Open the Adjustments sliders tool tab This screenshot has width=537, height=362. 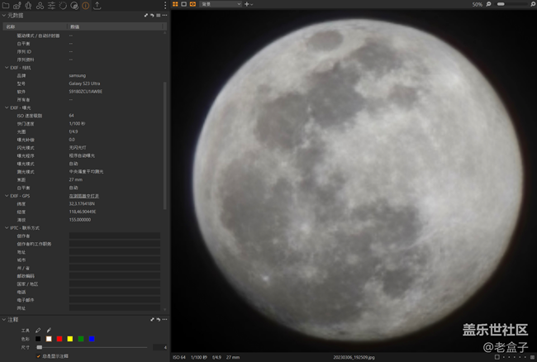[x=52, y=5]
